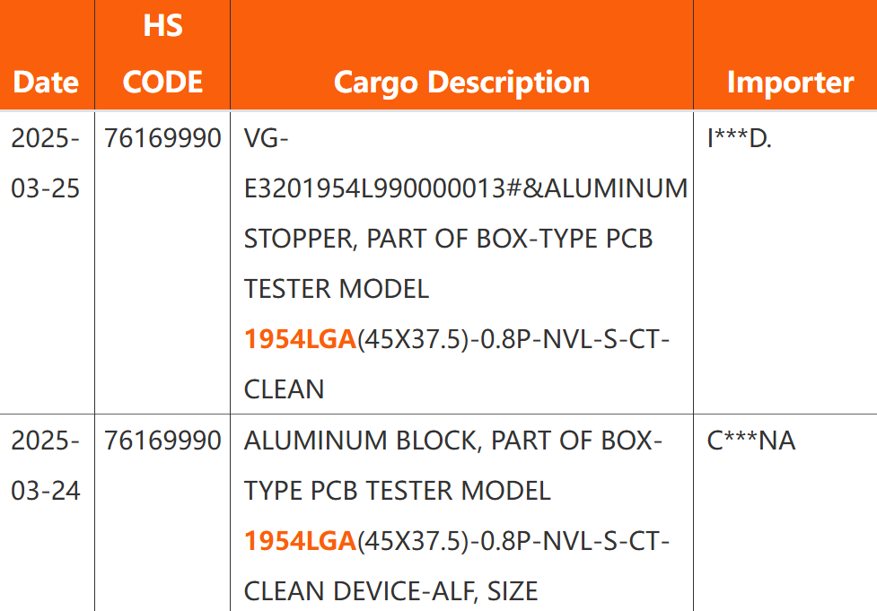Screen dimensions: 877x611
Task: Select the Cargo Description column header
Action: pyautogui.click(x=461, y=83)
